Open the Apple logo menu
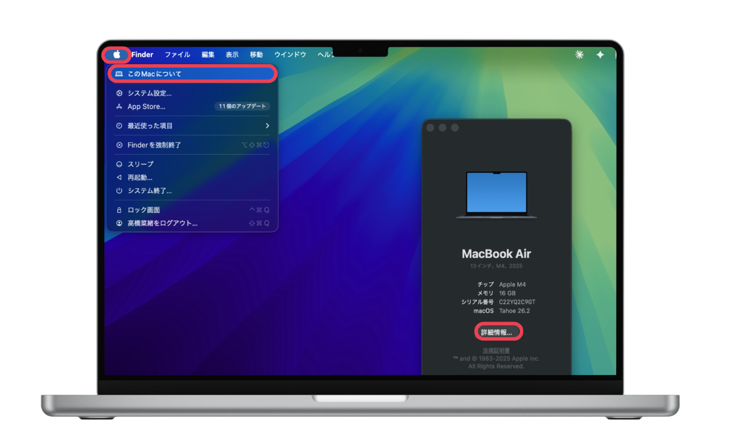This screenshot has width=732, height=437. coord(117,55)
